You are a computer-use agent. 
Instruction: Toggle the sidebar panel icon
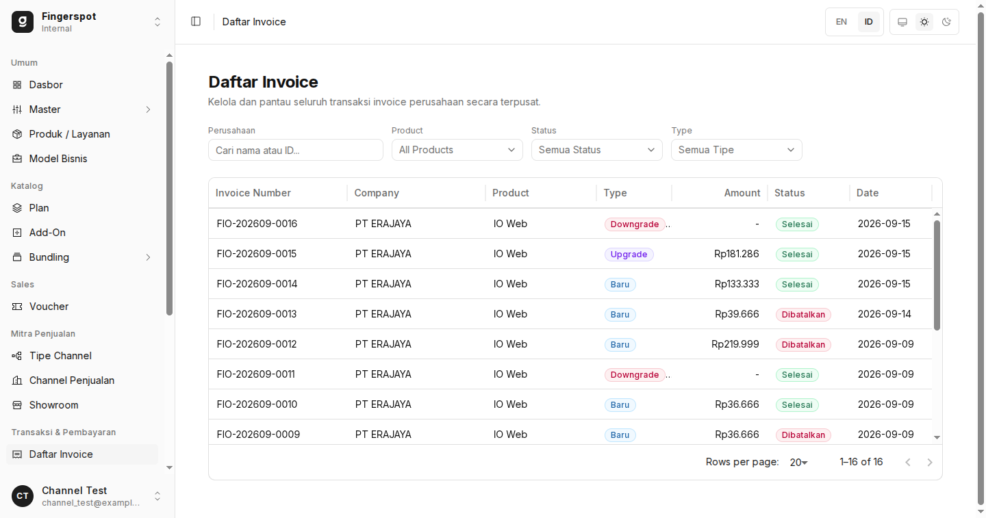click(x=196, y=21)
